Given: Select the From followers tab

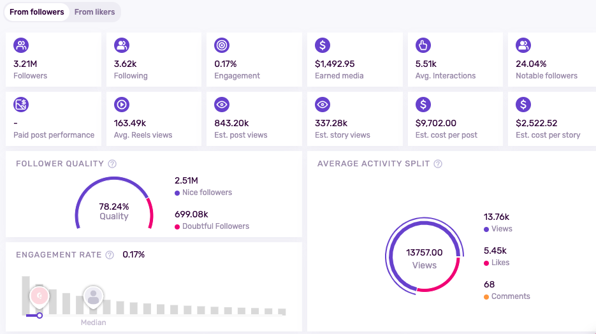Looking at the screenshot, I should 37,12.
